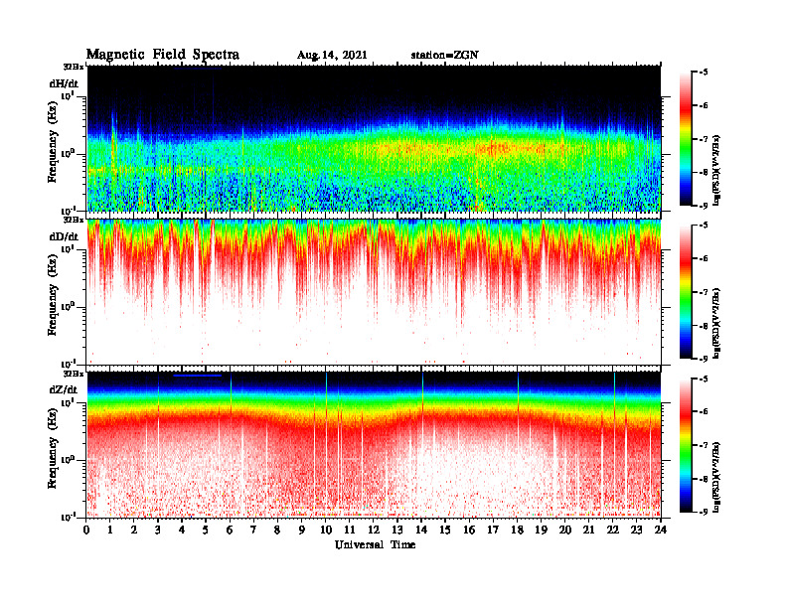This screenshot has width=787, height=608.
Task: Click hour tick label "8" on time axis
Action: coord(277,531)
